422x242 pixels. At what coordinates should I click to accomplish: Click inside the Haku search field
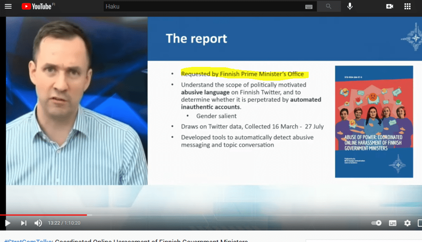click(x=202, y=7)
